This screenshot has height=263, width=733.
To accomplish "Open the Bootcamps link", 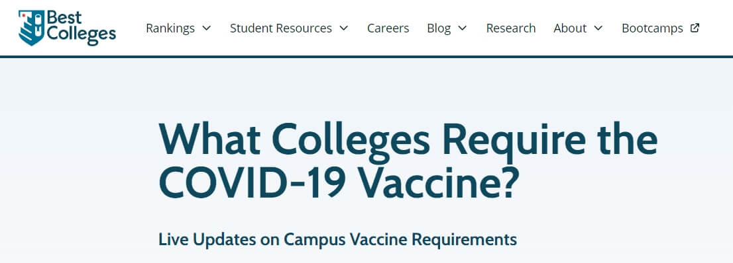I will 653,28.
